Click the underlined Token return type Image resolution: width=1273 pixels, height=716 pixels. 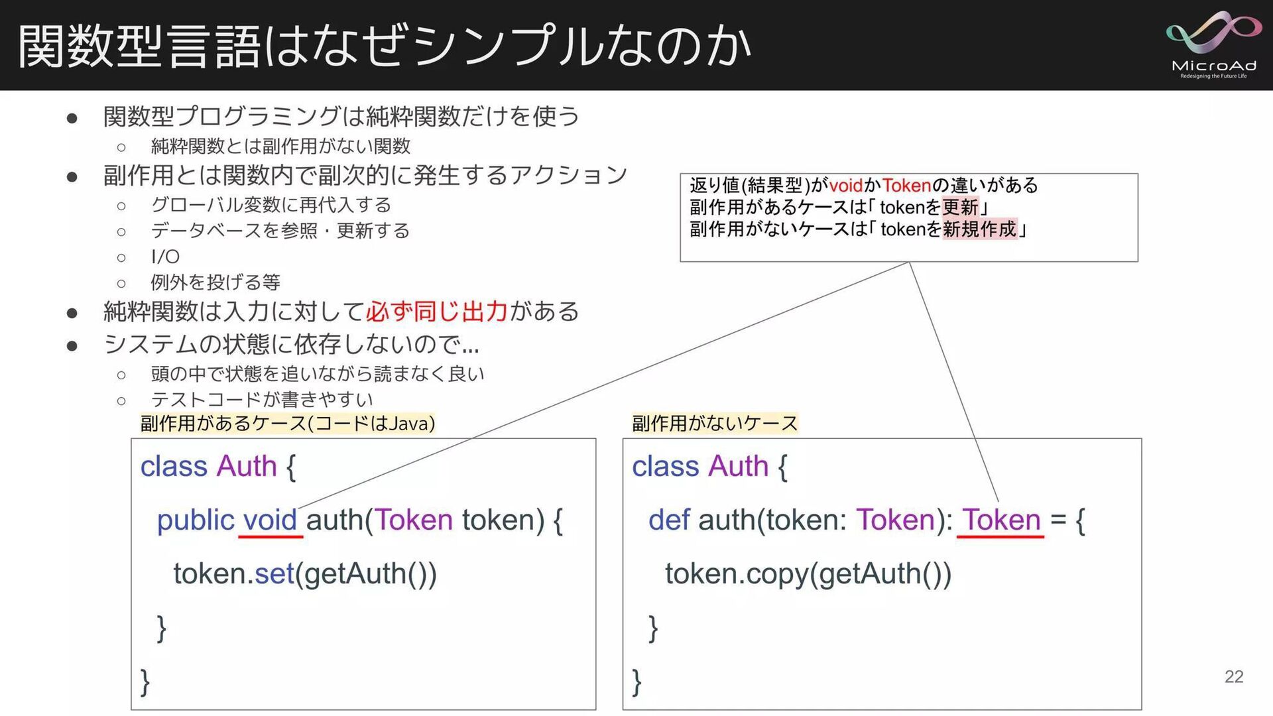click(x=1001, y=520)
